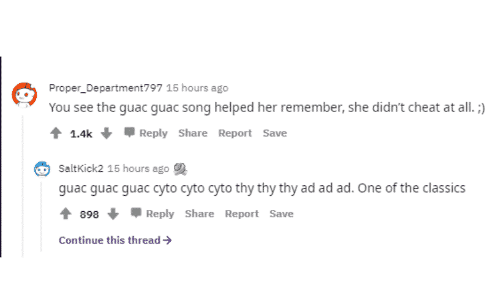
Task: Upvote Proper_Department797's comment
Action: tap(56, 133)
